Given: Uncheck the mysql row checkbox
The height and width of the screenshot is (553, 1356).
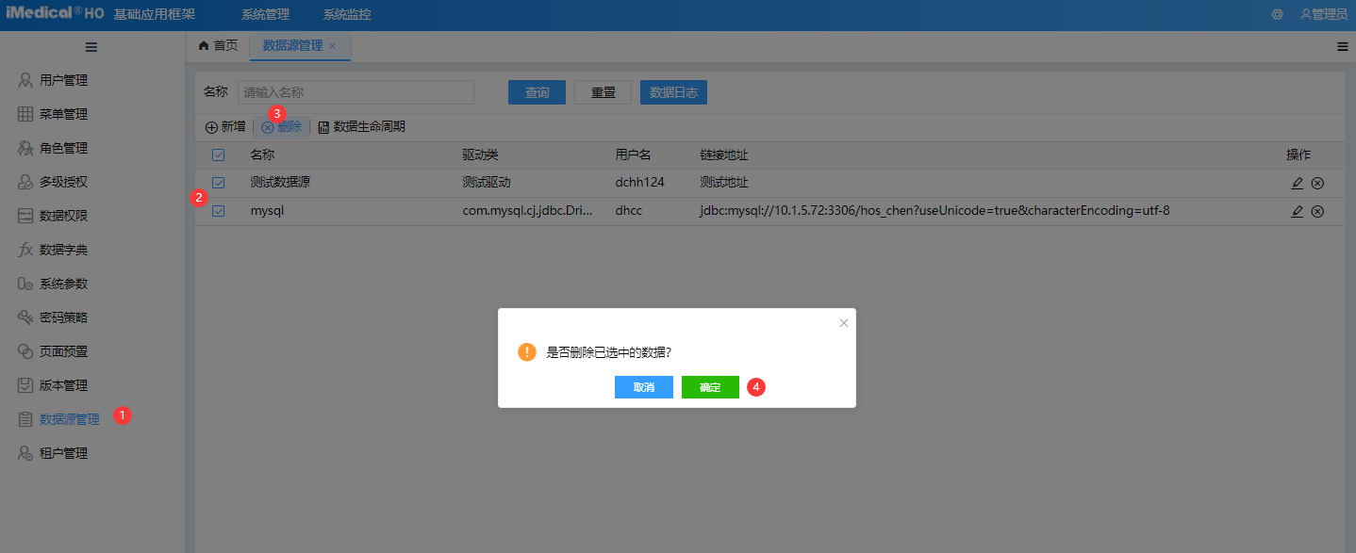Looking at the screenshot, I should click(219, 211).
